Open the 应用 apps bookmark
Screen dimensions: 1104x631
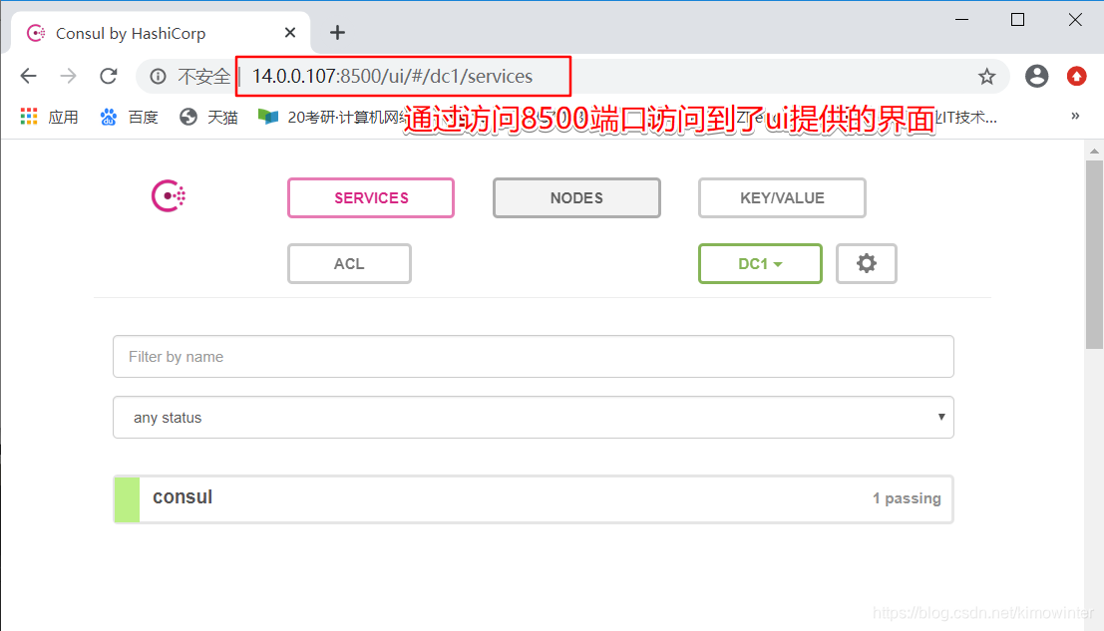pos(49,117)
